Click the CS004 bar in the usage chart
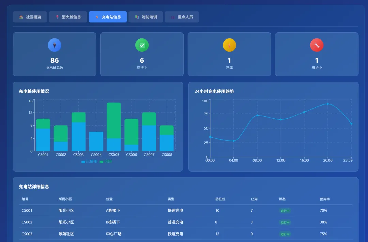The height and width of the screenshot is (242, 368). [96, 141]
